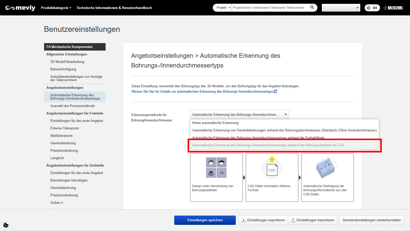Select Auswahl der Prozessmethode in sidebar
This screenshot has height=231, width=410.
pos(73,106)
